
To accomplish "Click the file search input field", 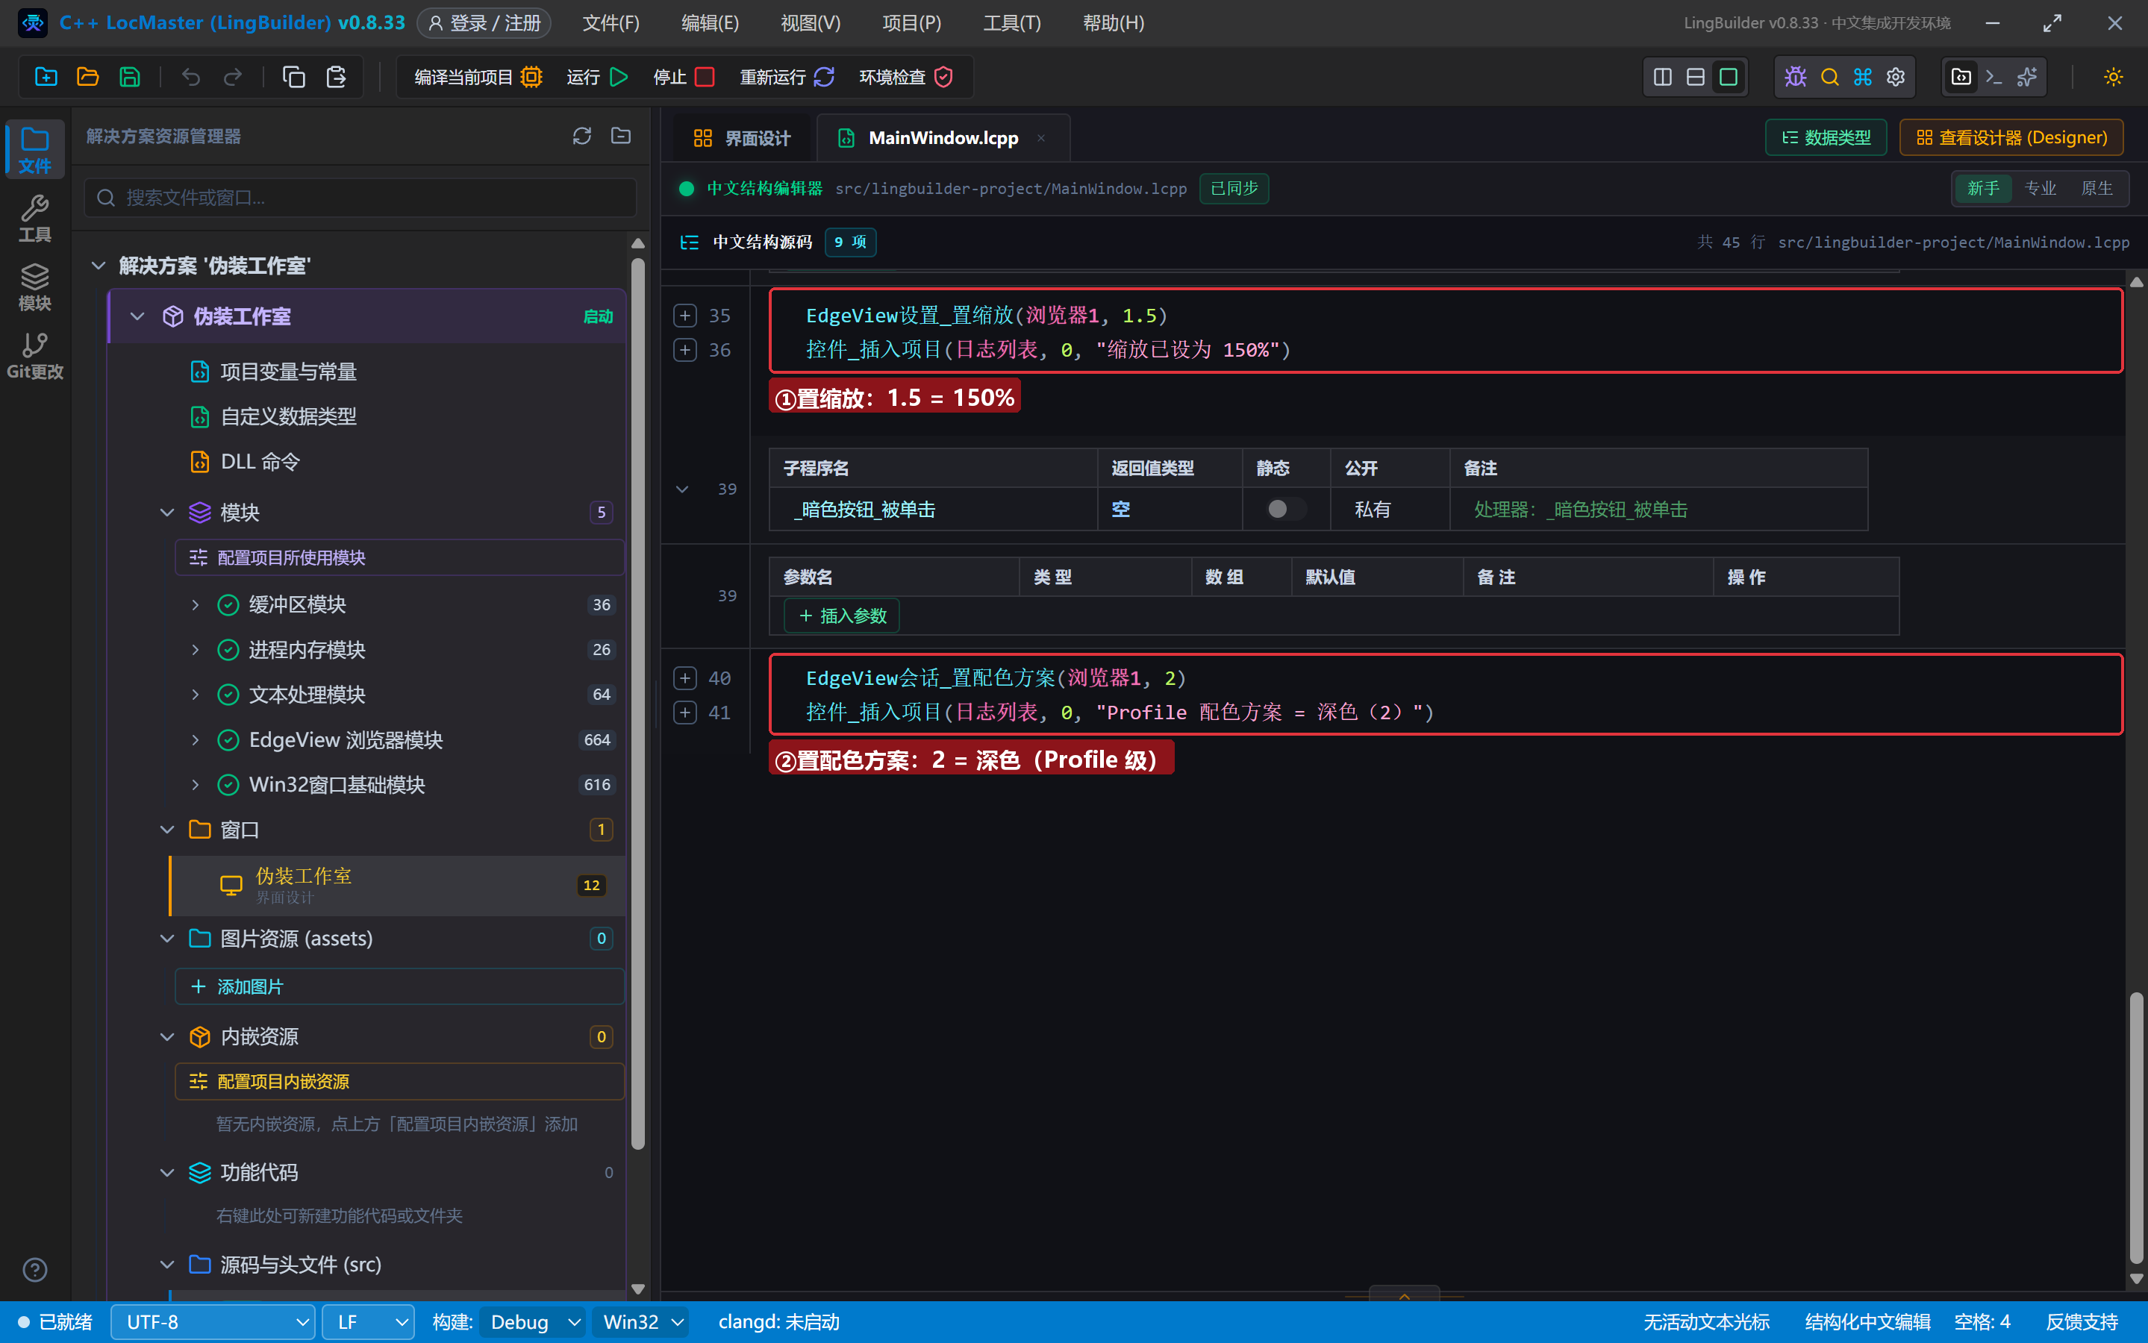I will pos(360,197).
